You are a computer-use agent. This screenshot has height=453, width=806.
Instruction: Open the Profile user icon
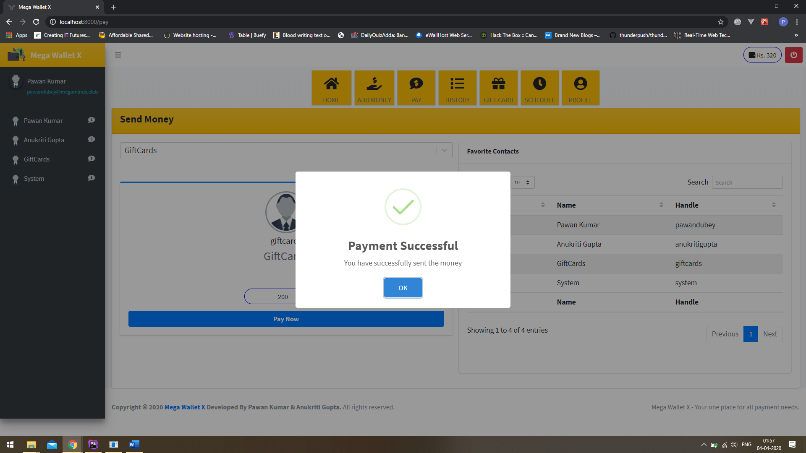click(580, 84)
